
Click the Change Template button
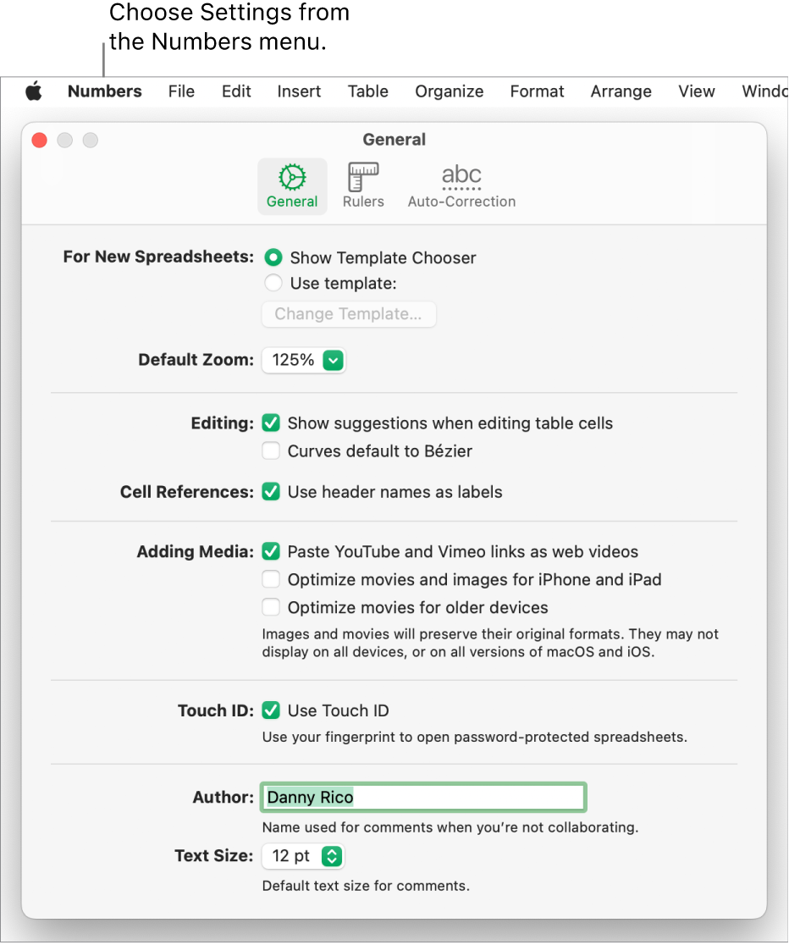point(349,314)
